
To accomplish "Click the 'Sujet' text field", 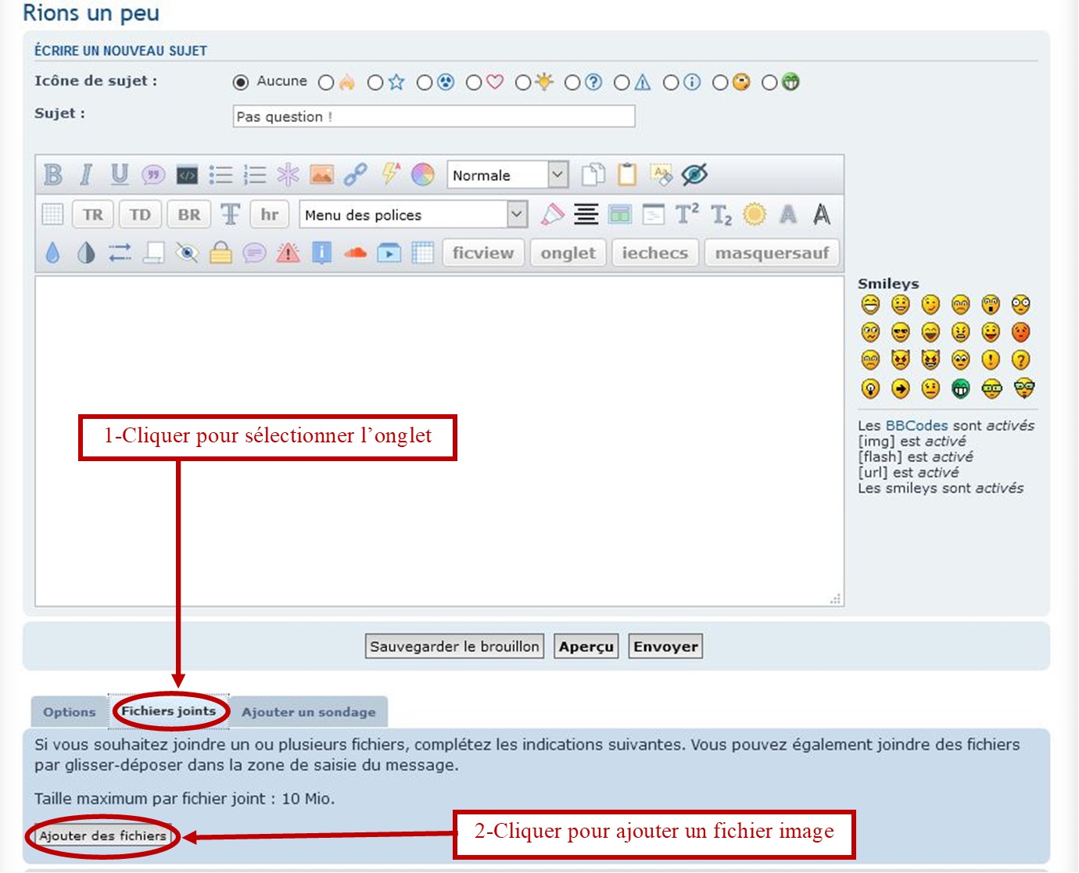I will (x=434, y=116).
